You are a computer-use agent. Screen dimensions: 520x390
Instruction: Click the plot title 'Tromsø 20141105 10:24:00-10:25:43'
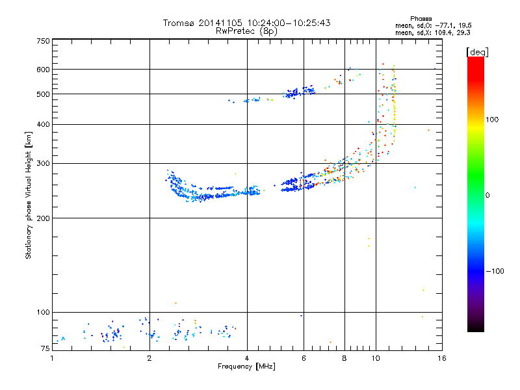[246, 23]
